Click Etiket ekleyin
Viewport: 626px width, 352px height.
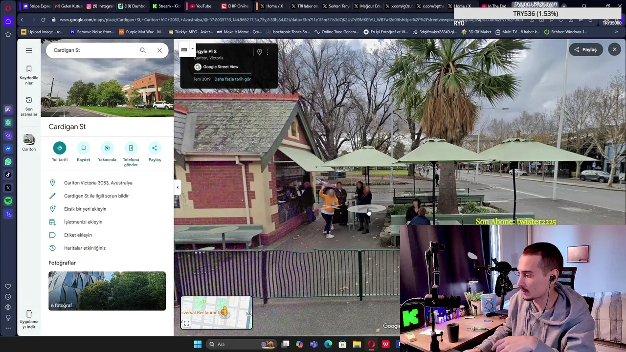coord(107,235)
